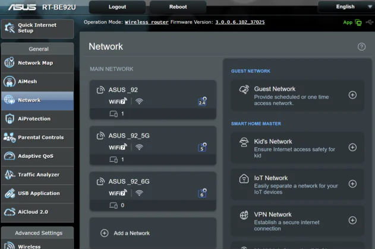Click the Logout button
Screen dimensions: 375x249
coord(117,7)
